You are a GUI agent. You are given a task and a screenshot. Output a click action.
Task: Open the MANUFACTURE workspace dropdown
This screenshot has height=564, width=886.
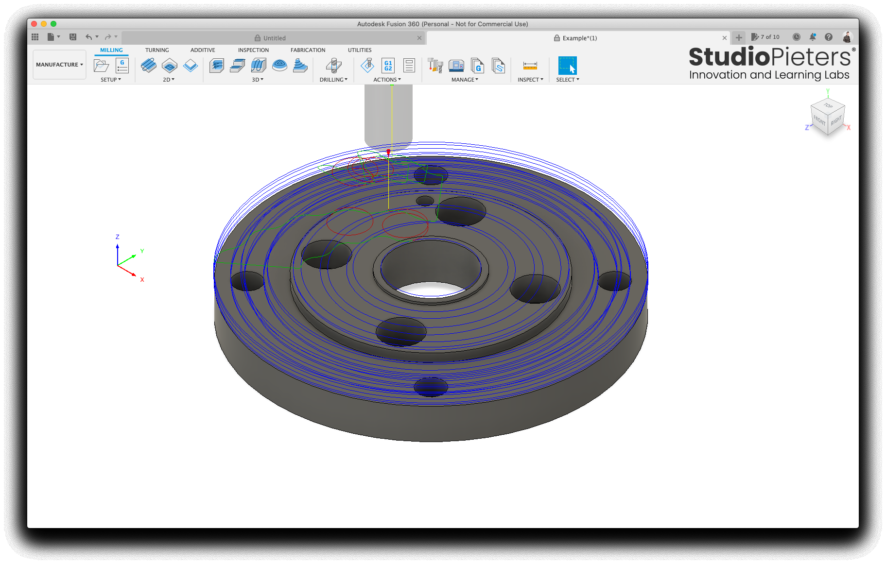coord(59,64)
